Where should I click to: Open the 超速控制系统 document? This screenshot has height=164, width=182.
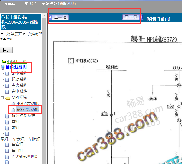click(23, 115)
